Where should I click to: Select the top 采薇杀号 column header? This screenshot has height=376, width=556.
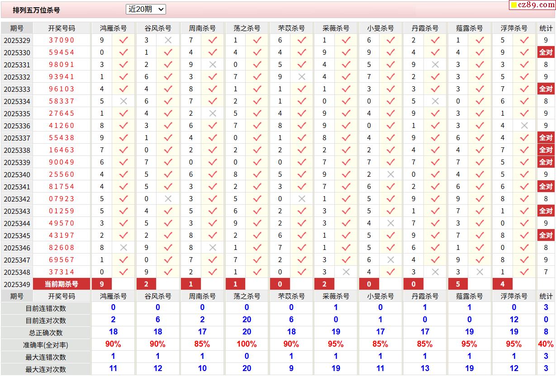pos(336,28)
